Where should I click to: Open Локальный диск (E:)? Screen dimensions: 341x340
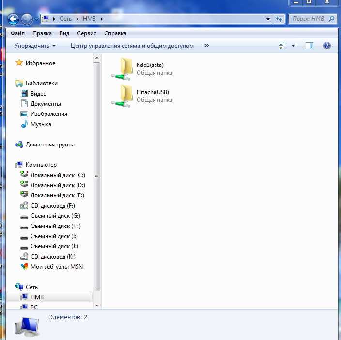(x=58, y=195)
